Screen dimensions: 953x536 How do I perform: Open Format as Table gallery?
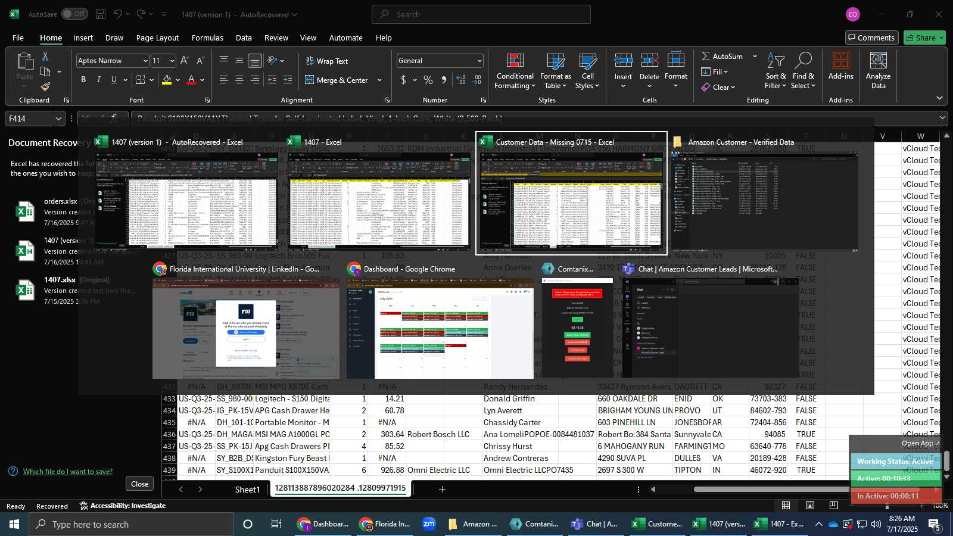point(555,71)
